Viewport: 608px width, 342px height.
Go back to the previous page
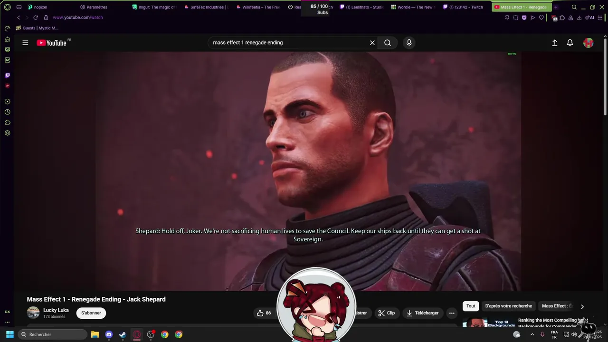pos(19,18)
